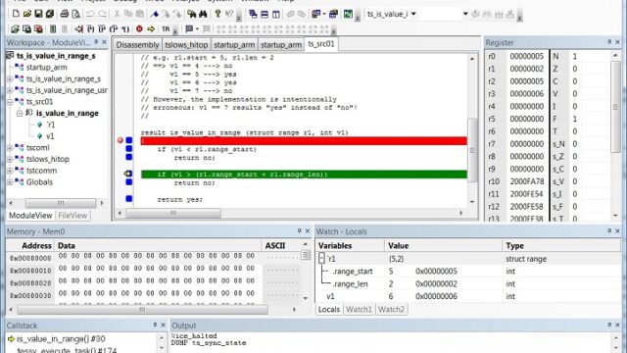Collapse r1 struct in Watch panel

click(321, 259)
